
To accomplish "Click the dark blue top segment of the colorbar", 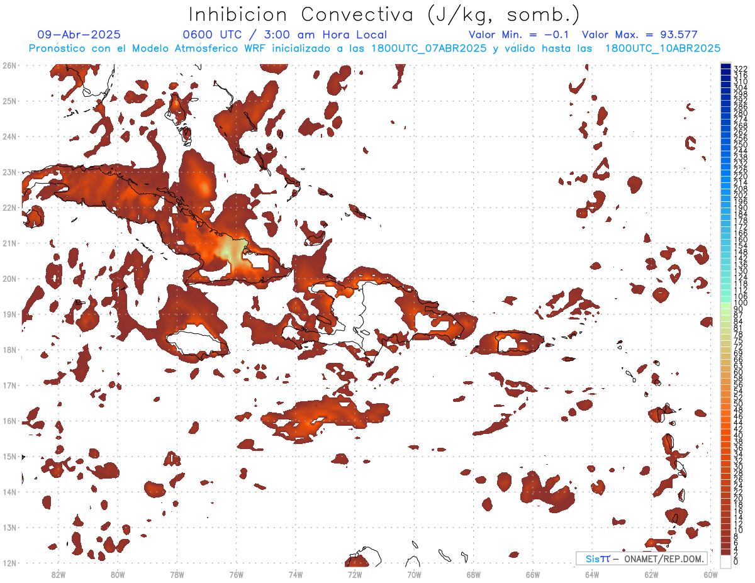I will click(x=726, y=65).
